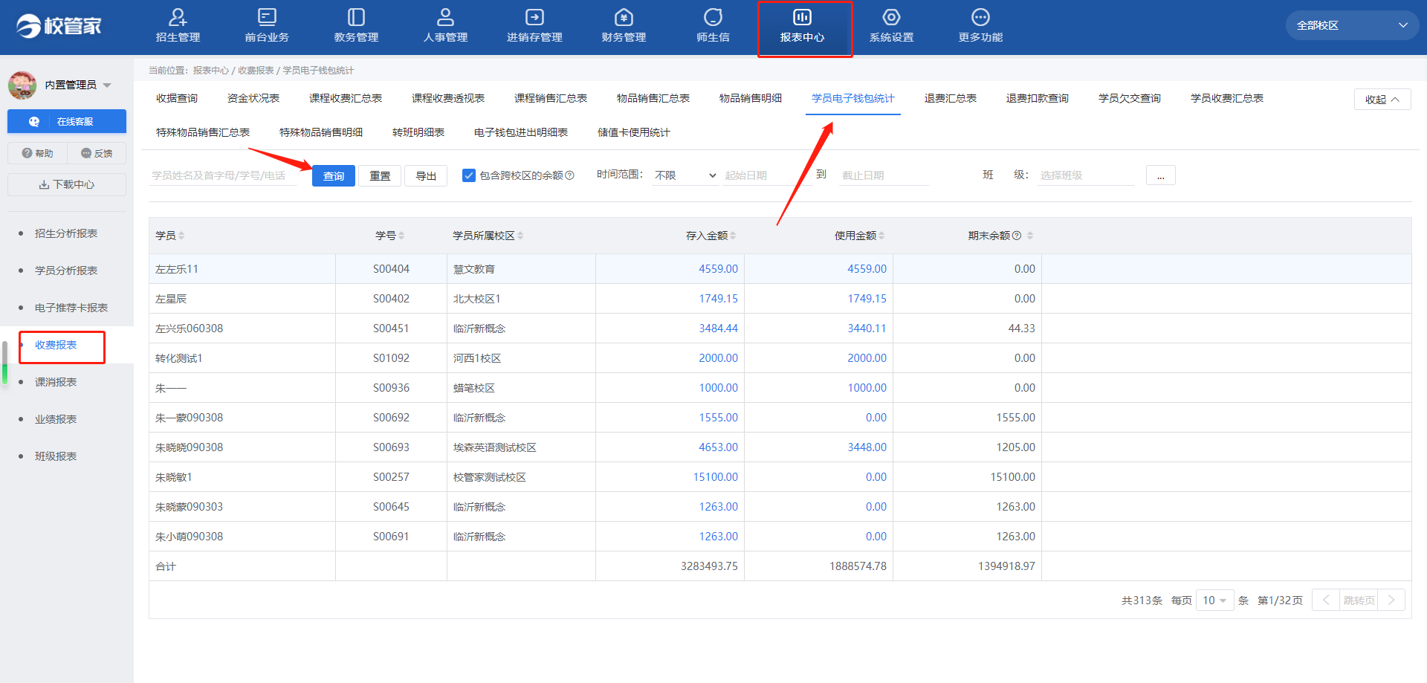The image size is (1427, 683).
Task: Click 报表中心 in breadcrumb
Action: (x=211, y=71)
